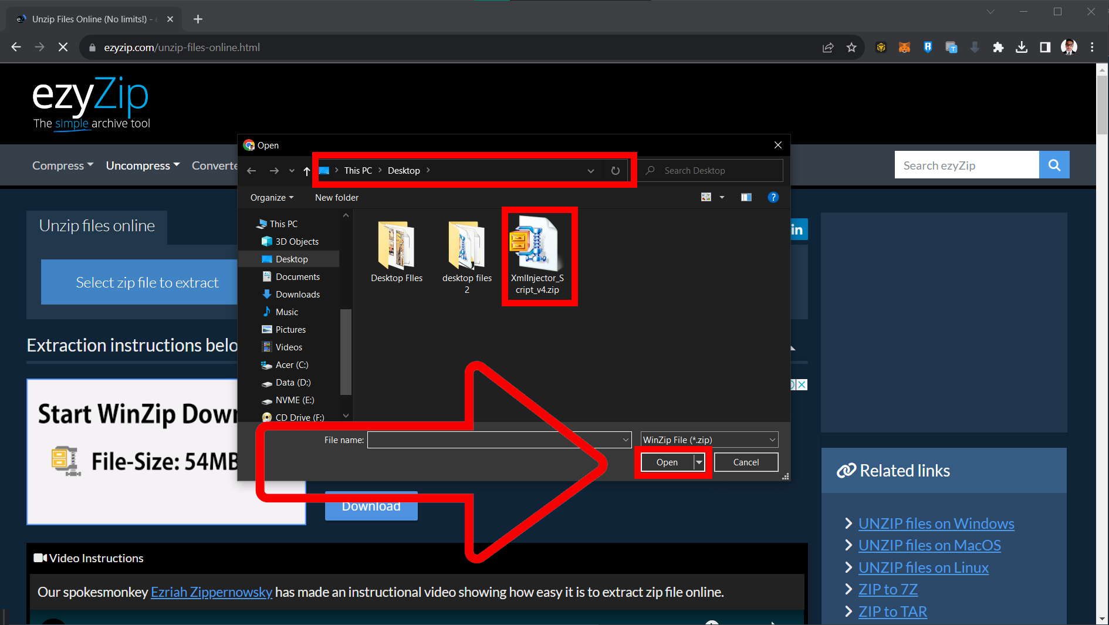Open NVME (E:) drive
1109x625 pixels.
tap(288, 400)
